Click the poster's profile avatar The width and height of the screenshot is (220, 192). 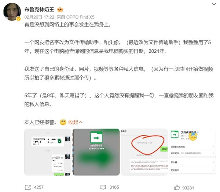click(x=12, y=12)
